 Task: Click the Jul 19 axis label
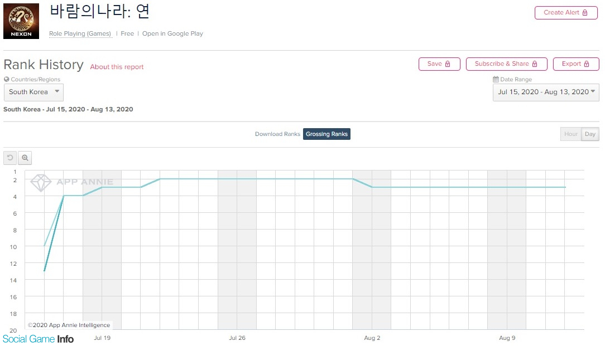[102, 338]
